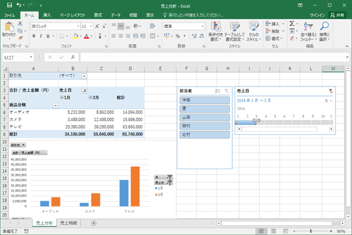Select 原 in the 担当者 slicer
Image resolution: width=352 pixels, height=235 pixels.
tap(204, 109)
